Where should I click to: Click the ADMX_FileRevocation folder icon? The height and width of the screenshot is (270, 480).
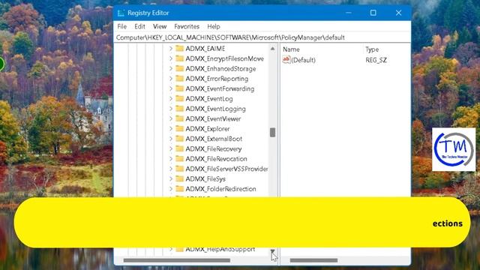180,158
